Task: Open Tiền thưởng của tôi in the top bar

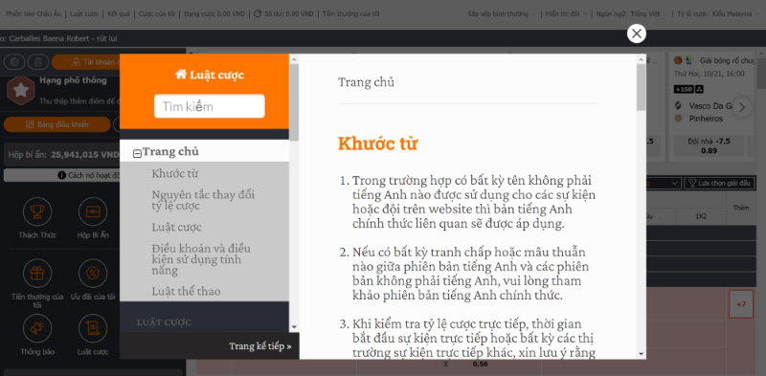Action: coord(350,13)
